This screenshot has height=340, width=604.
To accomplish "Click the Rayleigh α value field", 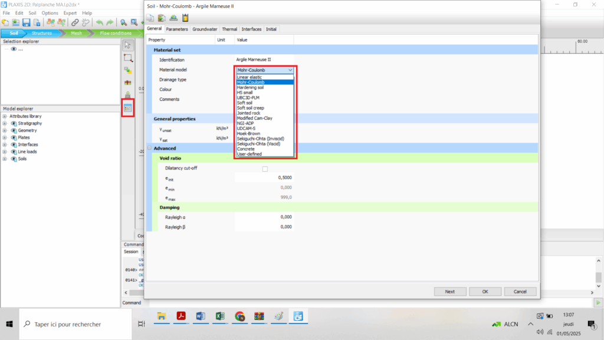I will 264,217.
